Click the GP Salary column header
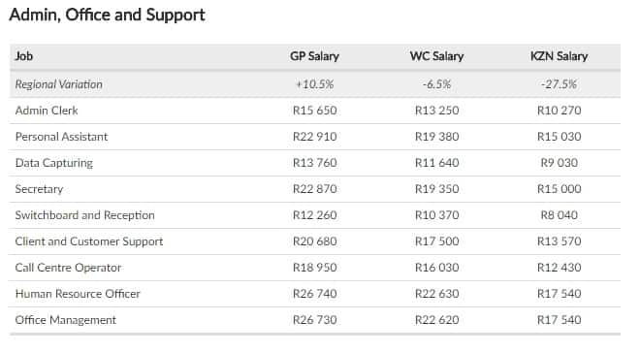The image size is (640, 353). click(314, 56)
